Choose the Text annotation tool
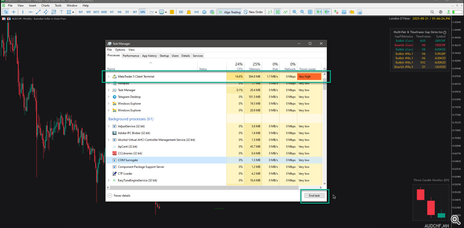This screenshot has height=228, width=464. [x=62, y=12]
